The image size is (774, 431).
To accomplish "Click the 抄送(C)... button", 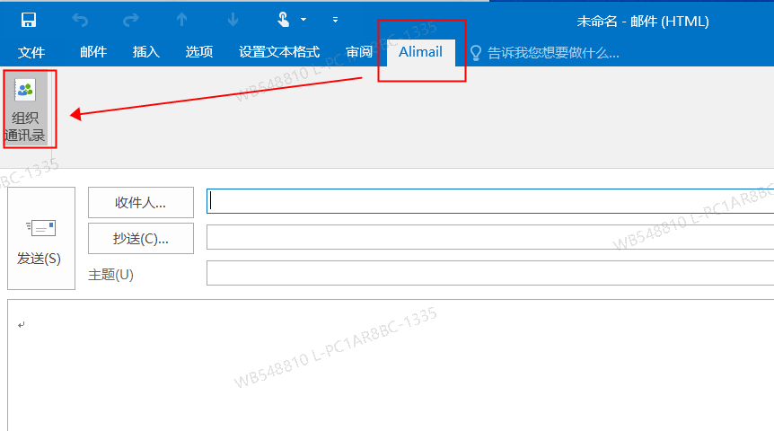I will (141, 238).
